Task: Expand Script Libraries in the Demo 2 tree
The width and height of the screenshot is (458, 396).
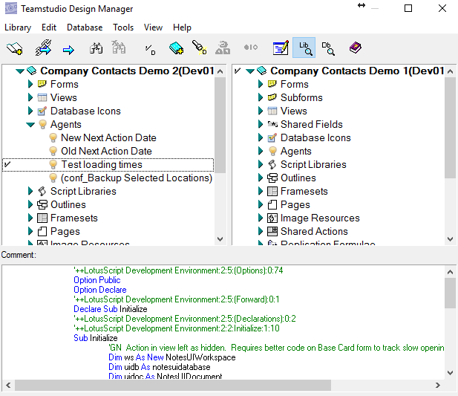Action: [x=30, y=191]
